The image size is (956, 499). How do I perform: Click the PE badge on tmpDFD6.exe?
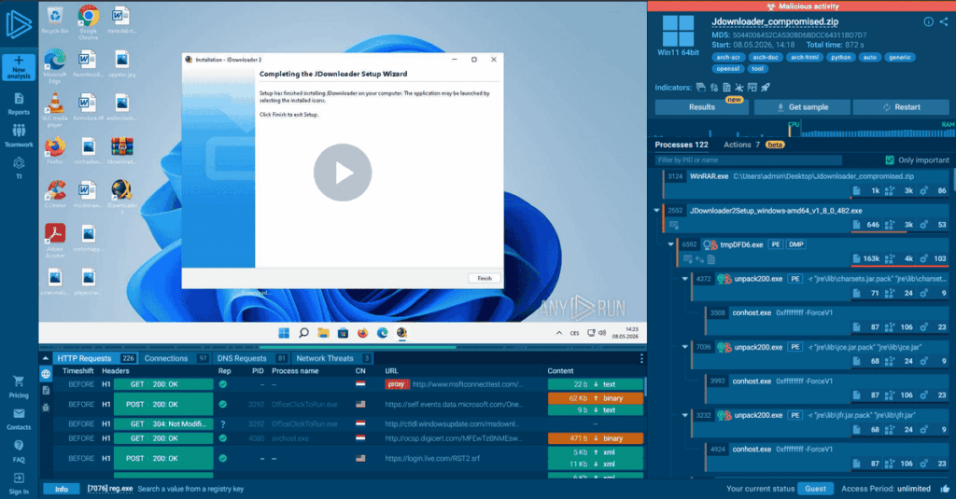(775, 244)
